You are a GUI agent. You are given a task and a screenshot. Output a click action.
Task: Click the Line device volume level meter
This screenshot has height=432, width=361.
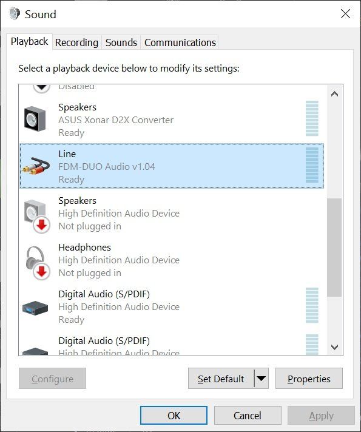click(312, 165)
